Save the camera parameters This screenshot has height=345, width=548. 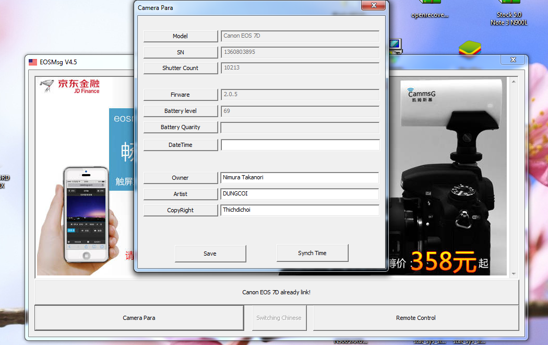click(210, 254)
